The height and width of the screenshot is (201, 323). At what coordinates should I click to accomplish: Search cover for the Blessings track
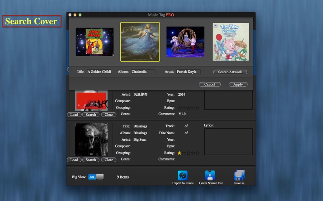[x=91, y=160]
